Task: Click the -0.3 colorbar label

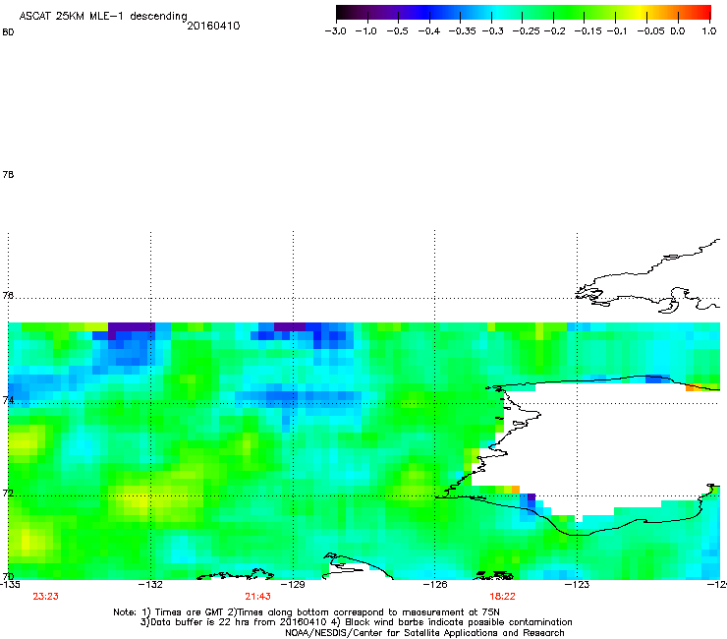Action: tap(493, 31)
